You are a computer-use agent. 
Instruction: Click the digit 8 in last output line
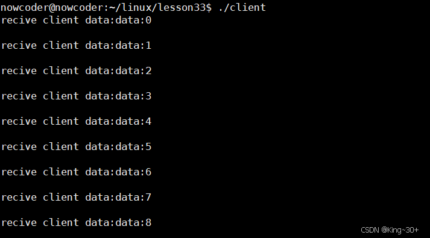(x=148, y=223)
